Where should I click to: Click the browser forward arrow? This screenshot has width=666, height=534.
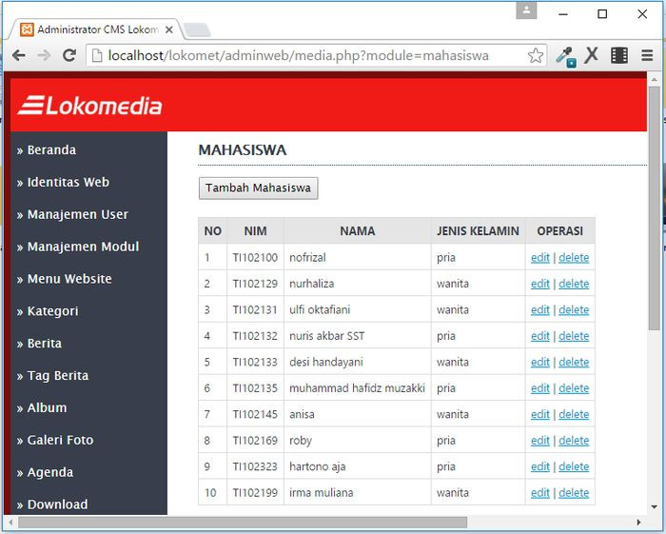point(44,55)
